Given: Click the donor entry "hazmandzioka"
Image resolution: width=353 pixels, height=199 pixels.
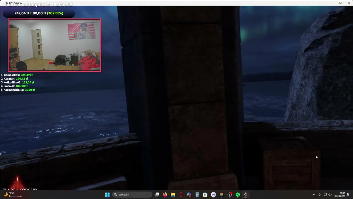Looking at the screenshot, I should (18, 90).
